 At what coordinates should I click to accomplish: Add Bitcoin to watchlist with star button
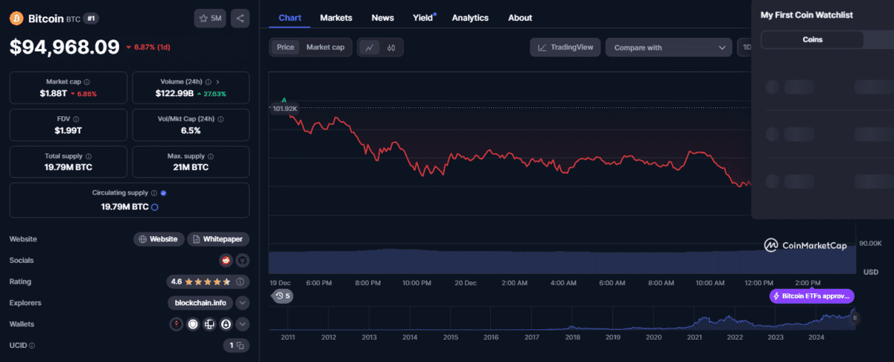[x=210, y=18]
